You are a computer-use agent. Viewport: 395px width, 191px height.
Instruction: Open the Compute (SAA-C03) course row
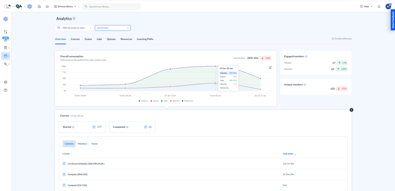pos(203,175)
